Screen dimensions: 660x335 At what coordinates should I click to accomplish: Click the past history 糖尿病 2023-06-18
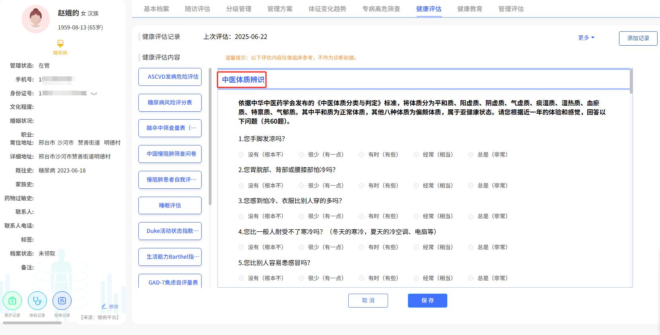click(62, 170)
